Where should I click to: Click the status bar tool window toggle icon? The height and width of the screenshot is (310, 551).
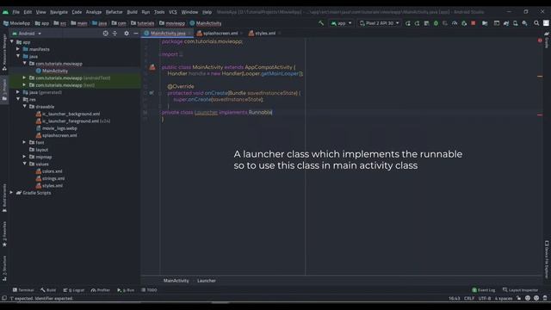pyautogui.click(x=4, y=298)
